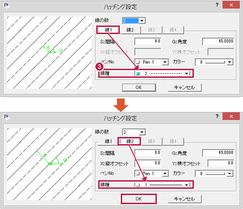This screenshot has height=209, width=243.
Task: Switch to the 線2 tab in upper dialog
Action: (x=130, y=30)
